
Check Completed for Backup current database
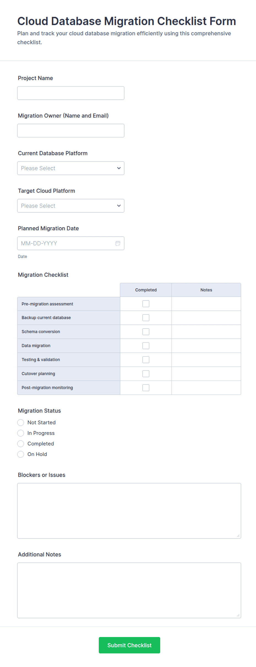coord(146,318)
